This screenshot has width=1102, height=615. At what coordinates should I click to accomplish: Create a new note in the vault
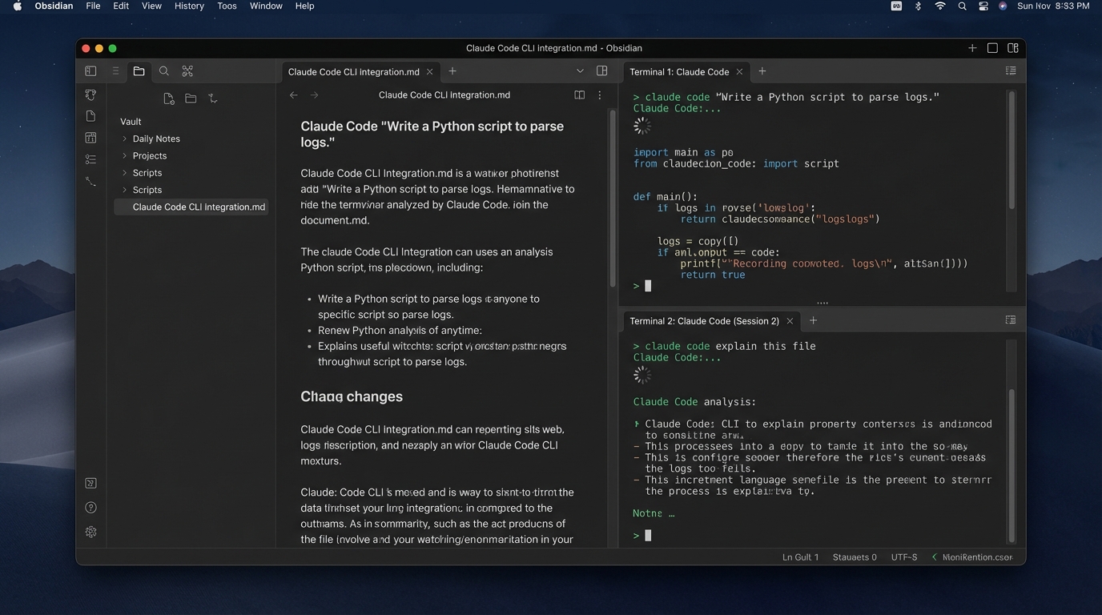click(x=168, y=98)
